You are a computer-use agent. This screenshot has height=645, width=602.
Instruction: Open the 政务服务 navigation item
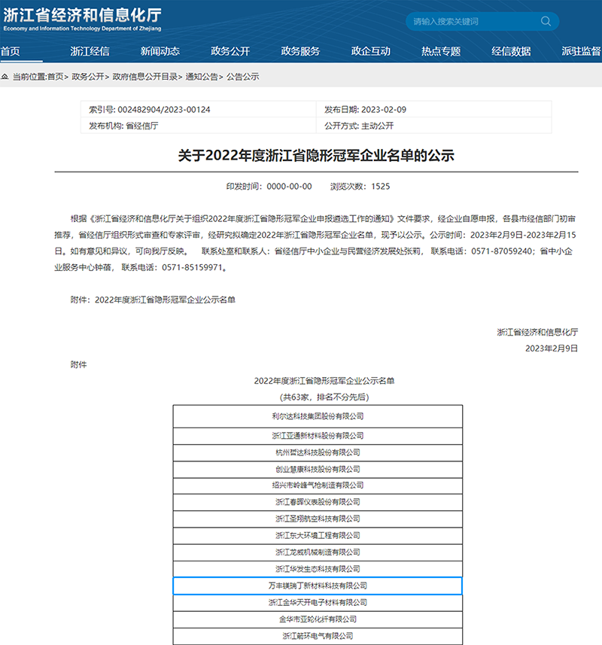[x=300, y=51]
